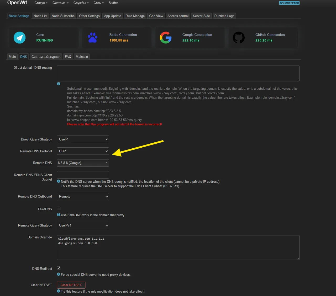Open the Remote DNS Outbound dropdown

pyautogui.click(x=83, y=196)
